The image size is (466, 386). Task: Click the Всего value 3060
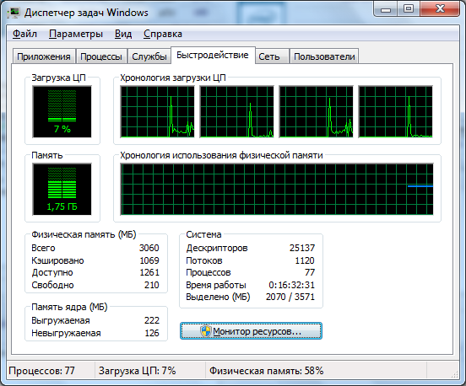149,248
